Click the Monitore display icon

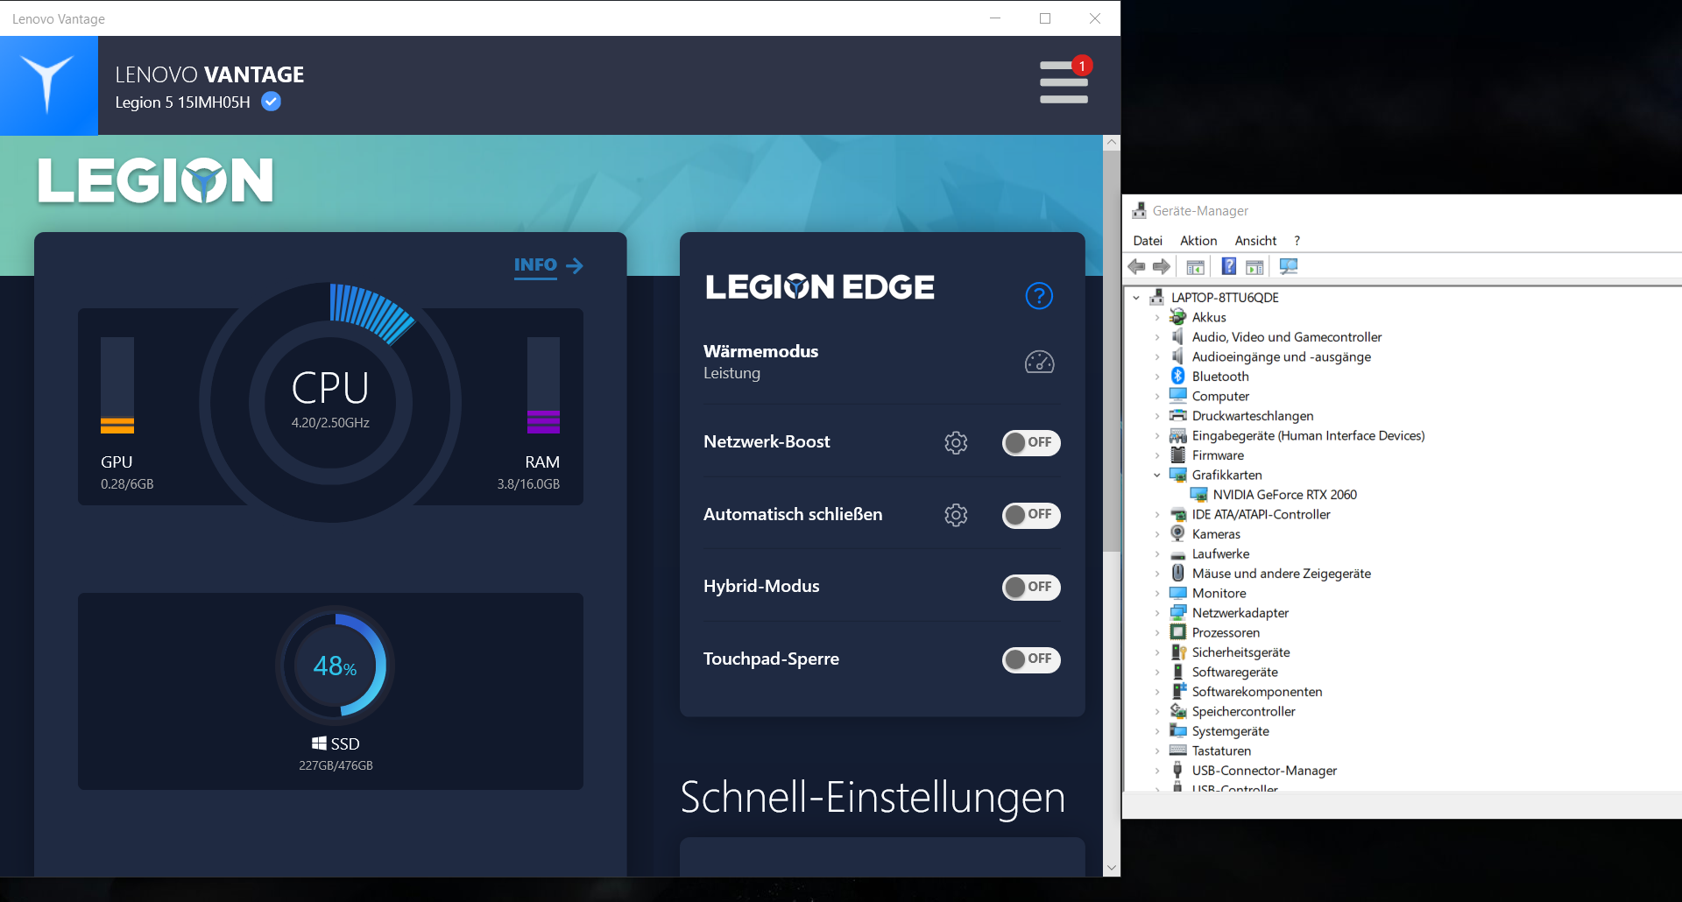coord(1178,593)
